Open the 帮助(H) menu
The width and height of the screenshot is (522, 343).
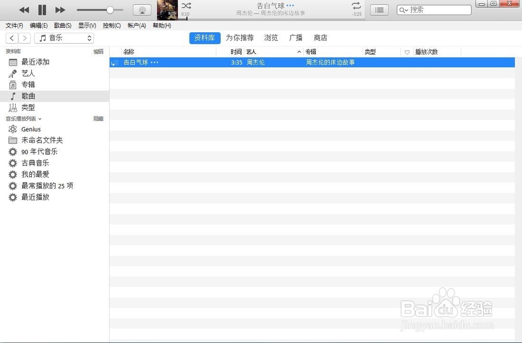(162, 26)
